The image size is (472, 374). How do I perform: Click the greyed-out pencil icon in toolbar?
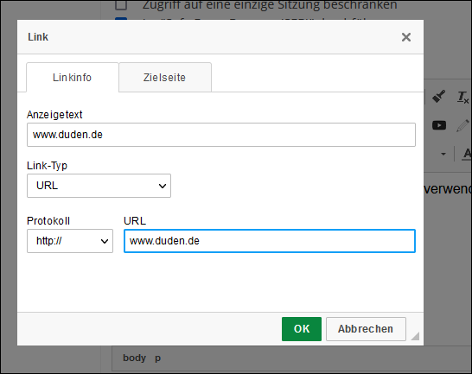462,125
